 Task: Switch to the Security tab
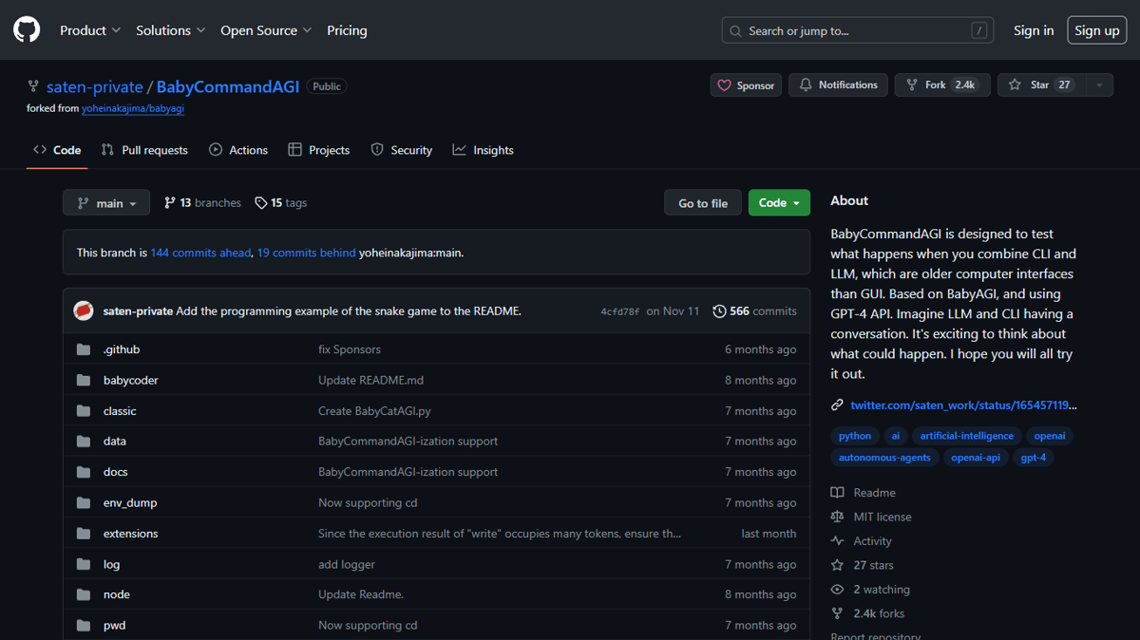tap(402, 150)
